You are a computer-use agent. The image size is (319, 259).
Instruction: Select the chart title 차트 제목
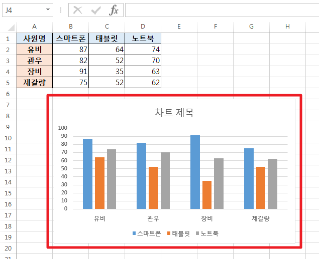(x=174, y=113)
